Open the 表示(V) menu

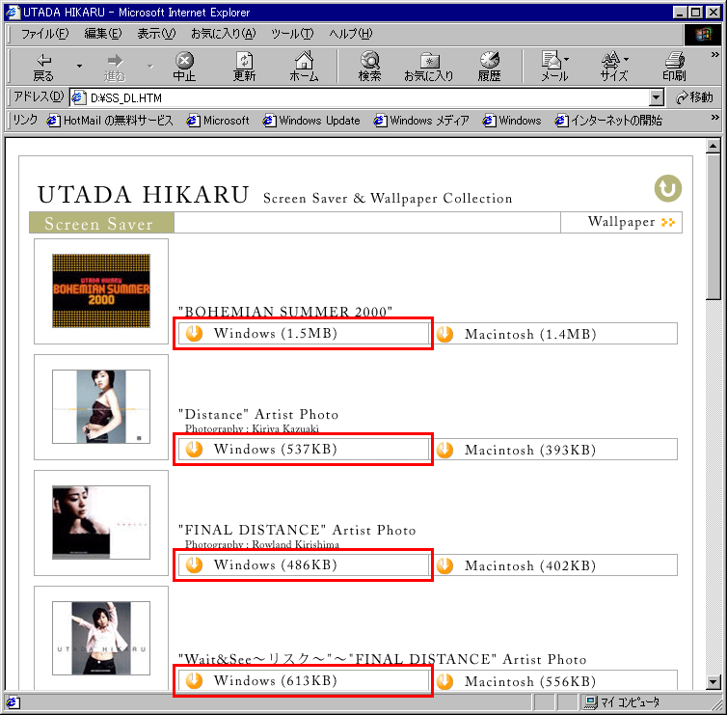point(156,34)
